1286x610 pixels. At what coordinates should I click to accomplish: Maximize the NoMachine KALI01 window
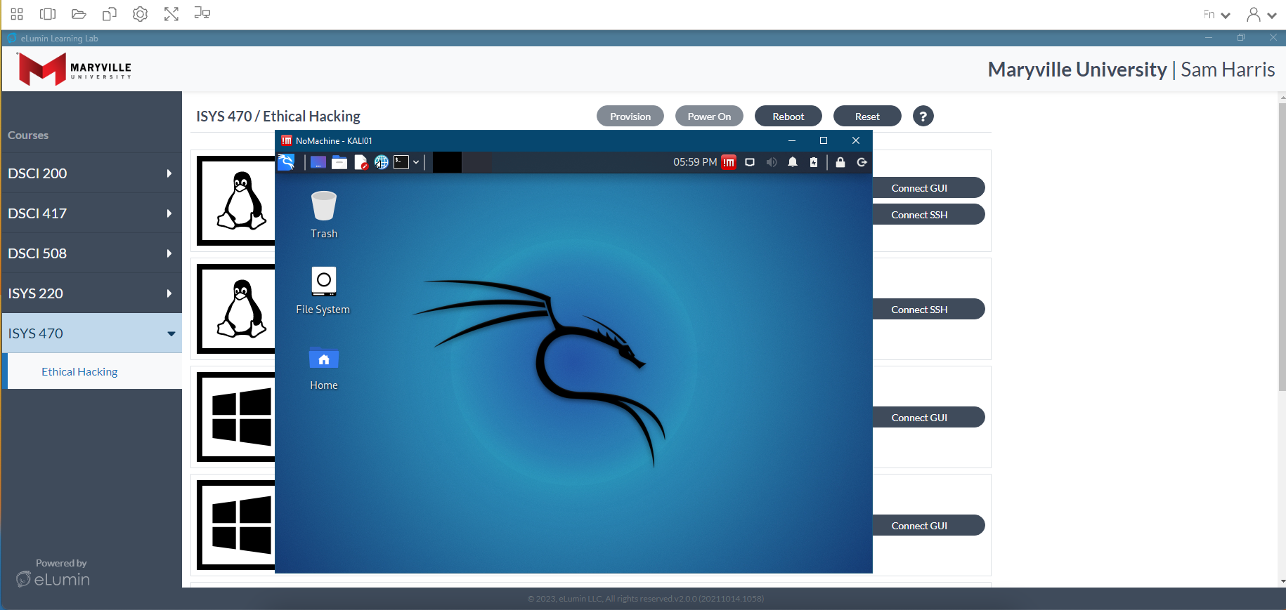click(x=824, y=140)
